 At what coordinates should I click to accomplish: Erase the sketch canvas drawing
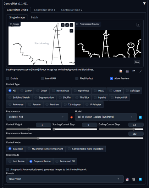click(x=67, y=25)
